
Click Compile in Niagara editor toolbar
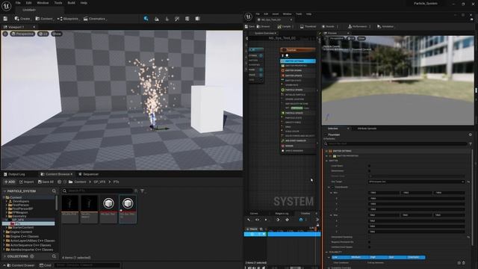pos(285,27)
